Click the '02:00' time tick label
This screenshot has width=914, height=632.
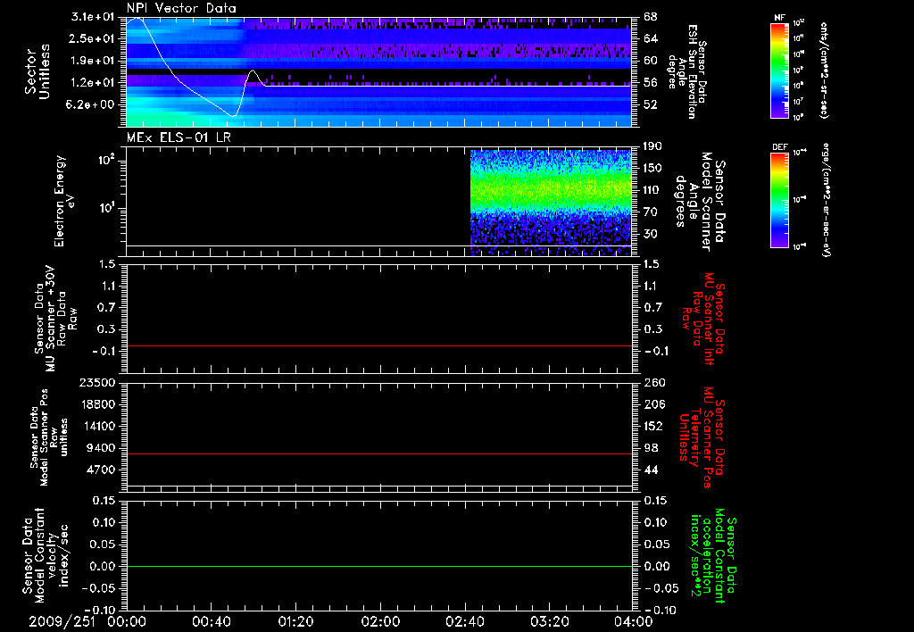coord(380,621)
